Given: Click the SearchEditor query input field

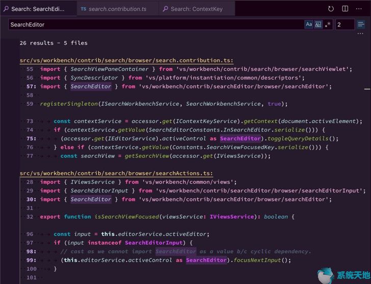Looking at the screenshot, I should [156, 24].
